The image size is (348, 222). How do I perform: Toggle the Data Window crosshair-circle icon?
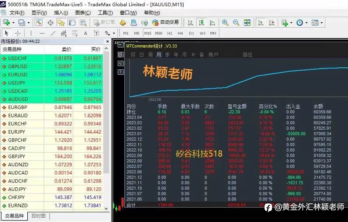pyautogui.click(x=50, y=23)
